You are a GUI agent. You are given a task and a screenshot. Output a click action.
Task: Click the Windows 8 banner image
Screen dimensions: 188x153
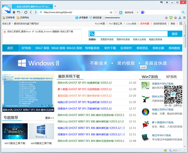pos(92,63)
